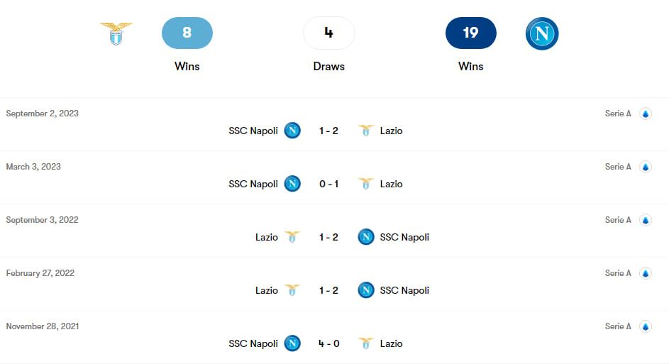669x364 pixels.
Task: Click the Lazio 8 wins badge
Action: click(x=187, y=33)
